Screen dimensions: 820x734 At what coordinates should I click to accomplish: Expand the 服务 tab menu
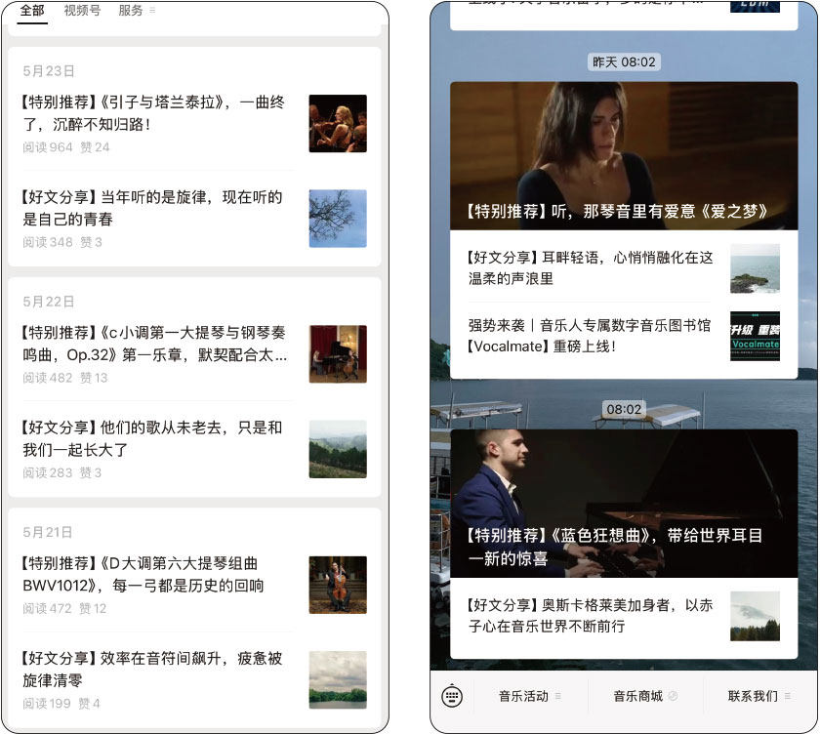point(137,11)
